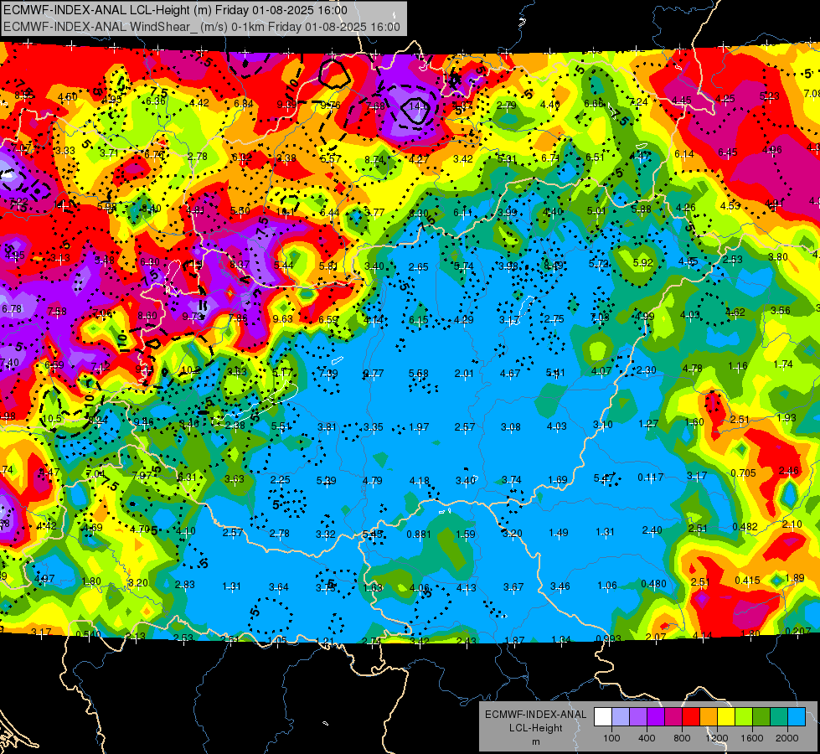Click the grid value 1.60
Viewport: 820px width, 754px height.
[694, 421]
